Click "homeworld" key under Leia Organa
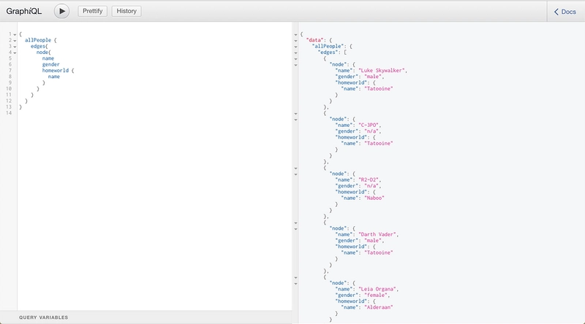 coord(351,301)
